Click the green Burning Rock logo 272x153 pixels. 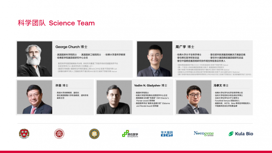tap(130, 134)
